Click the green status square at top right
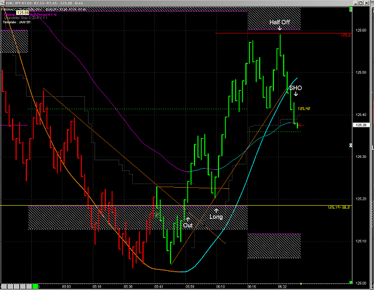374x290 pixels. click(351, 10)
